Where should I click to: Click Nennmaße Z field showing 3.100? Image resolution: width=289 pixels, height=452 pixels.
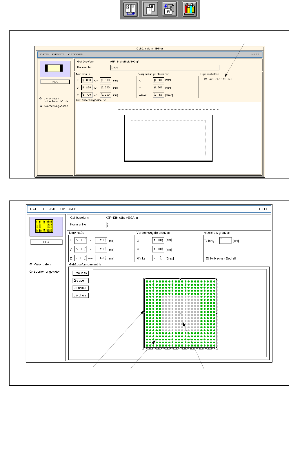click(81, 258)
